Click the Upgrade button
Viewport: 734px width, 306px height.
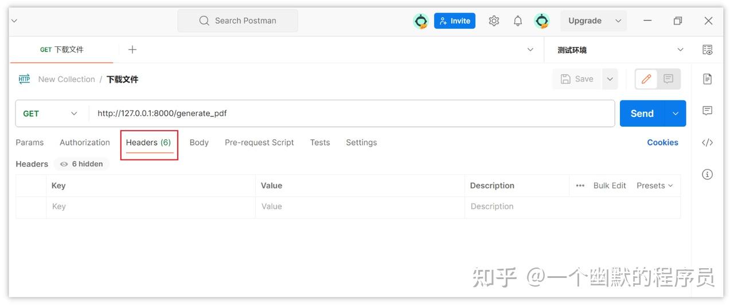tap(585, 21)
